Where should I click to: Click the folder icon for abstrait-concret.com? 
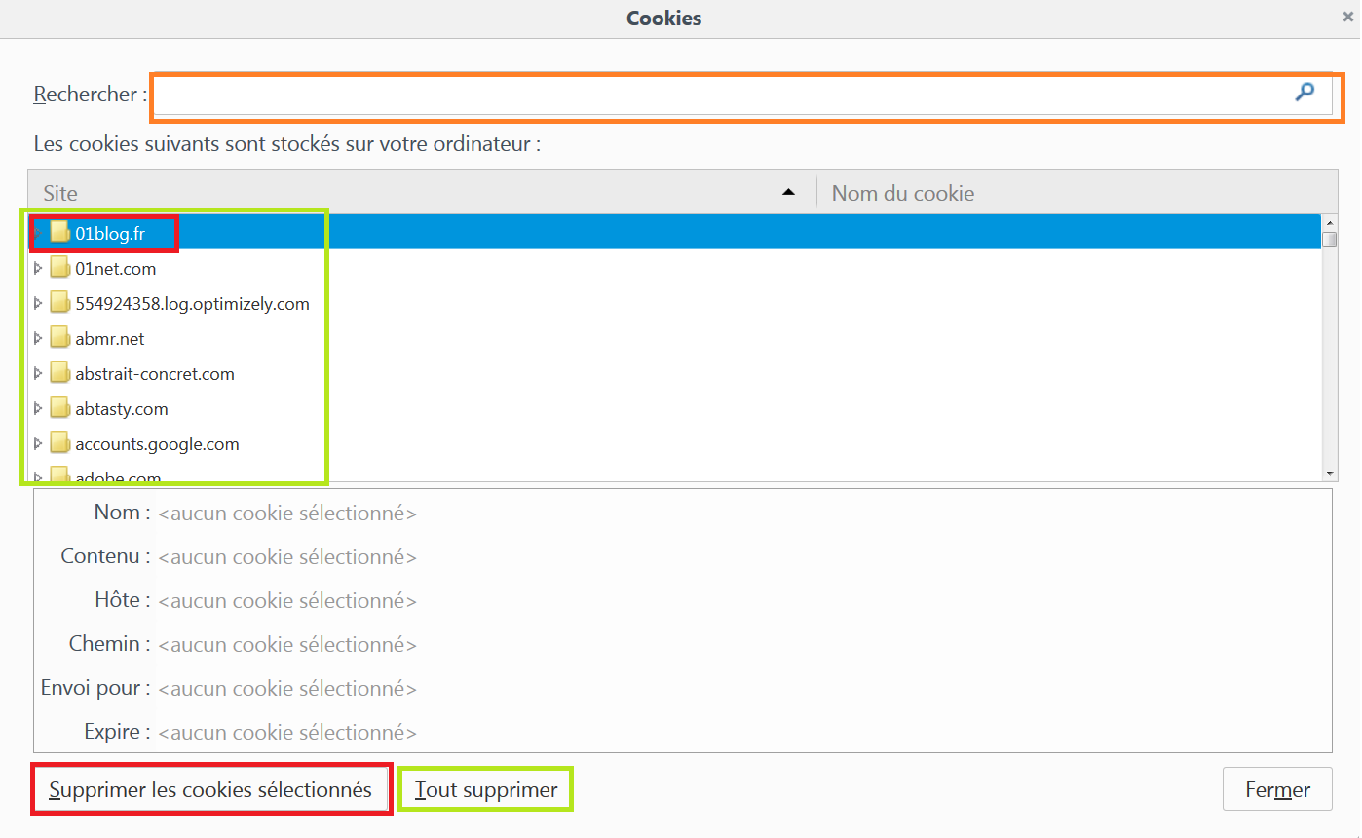(60, 373)
